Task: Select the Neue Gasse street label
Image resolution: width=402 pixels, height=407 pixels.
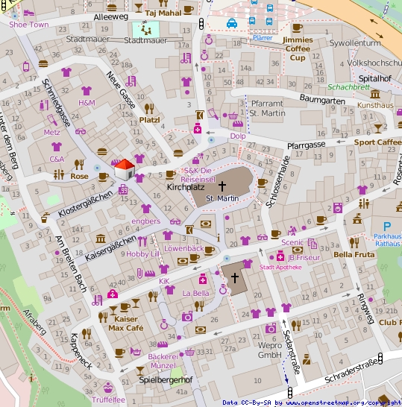Action: [121, 89]
